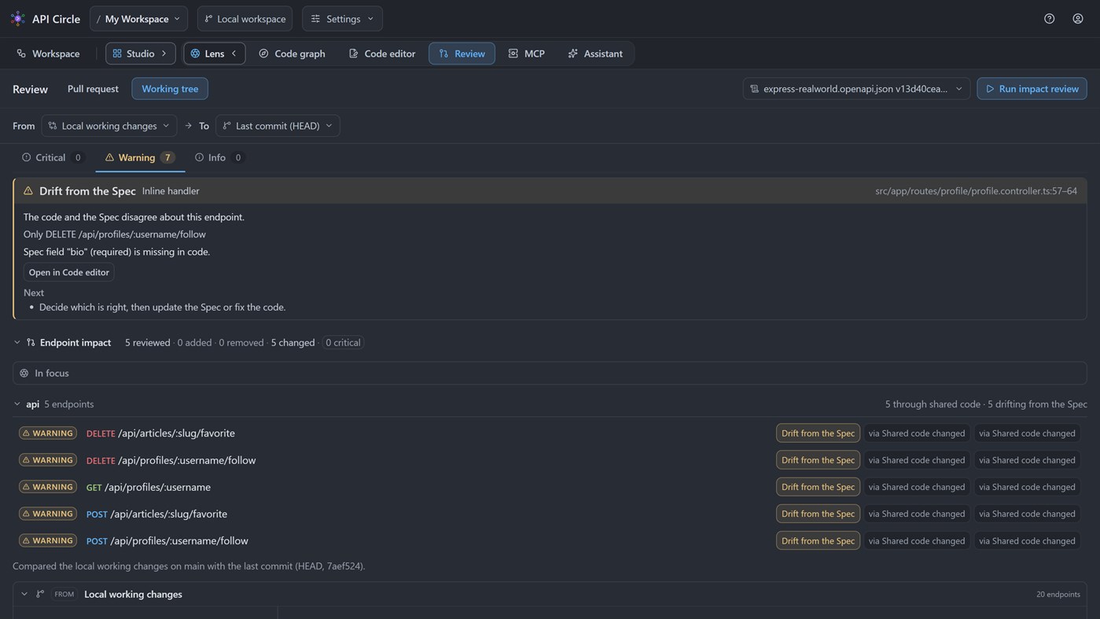Select the Lens tab

(214, 53)
